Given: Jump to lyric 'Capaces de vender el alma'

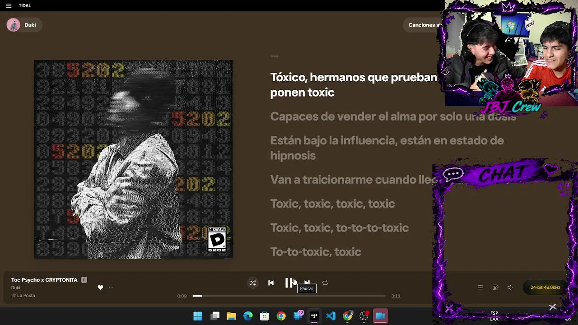Looking at the screenshot, I should pos(393,116).
